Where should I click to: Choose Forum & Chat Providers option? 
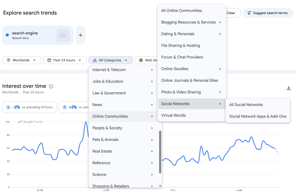[x=192, y=57]
